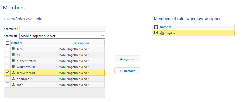This screenshot has width=241, height=102.
Task: Tick the select-all checkbox in available users header
Action: 7,43
